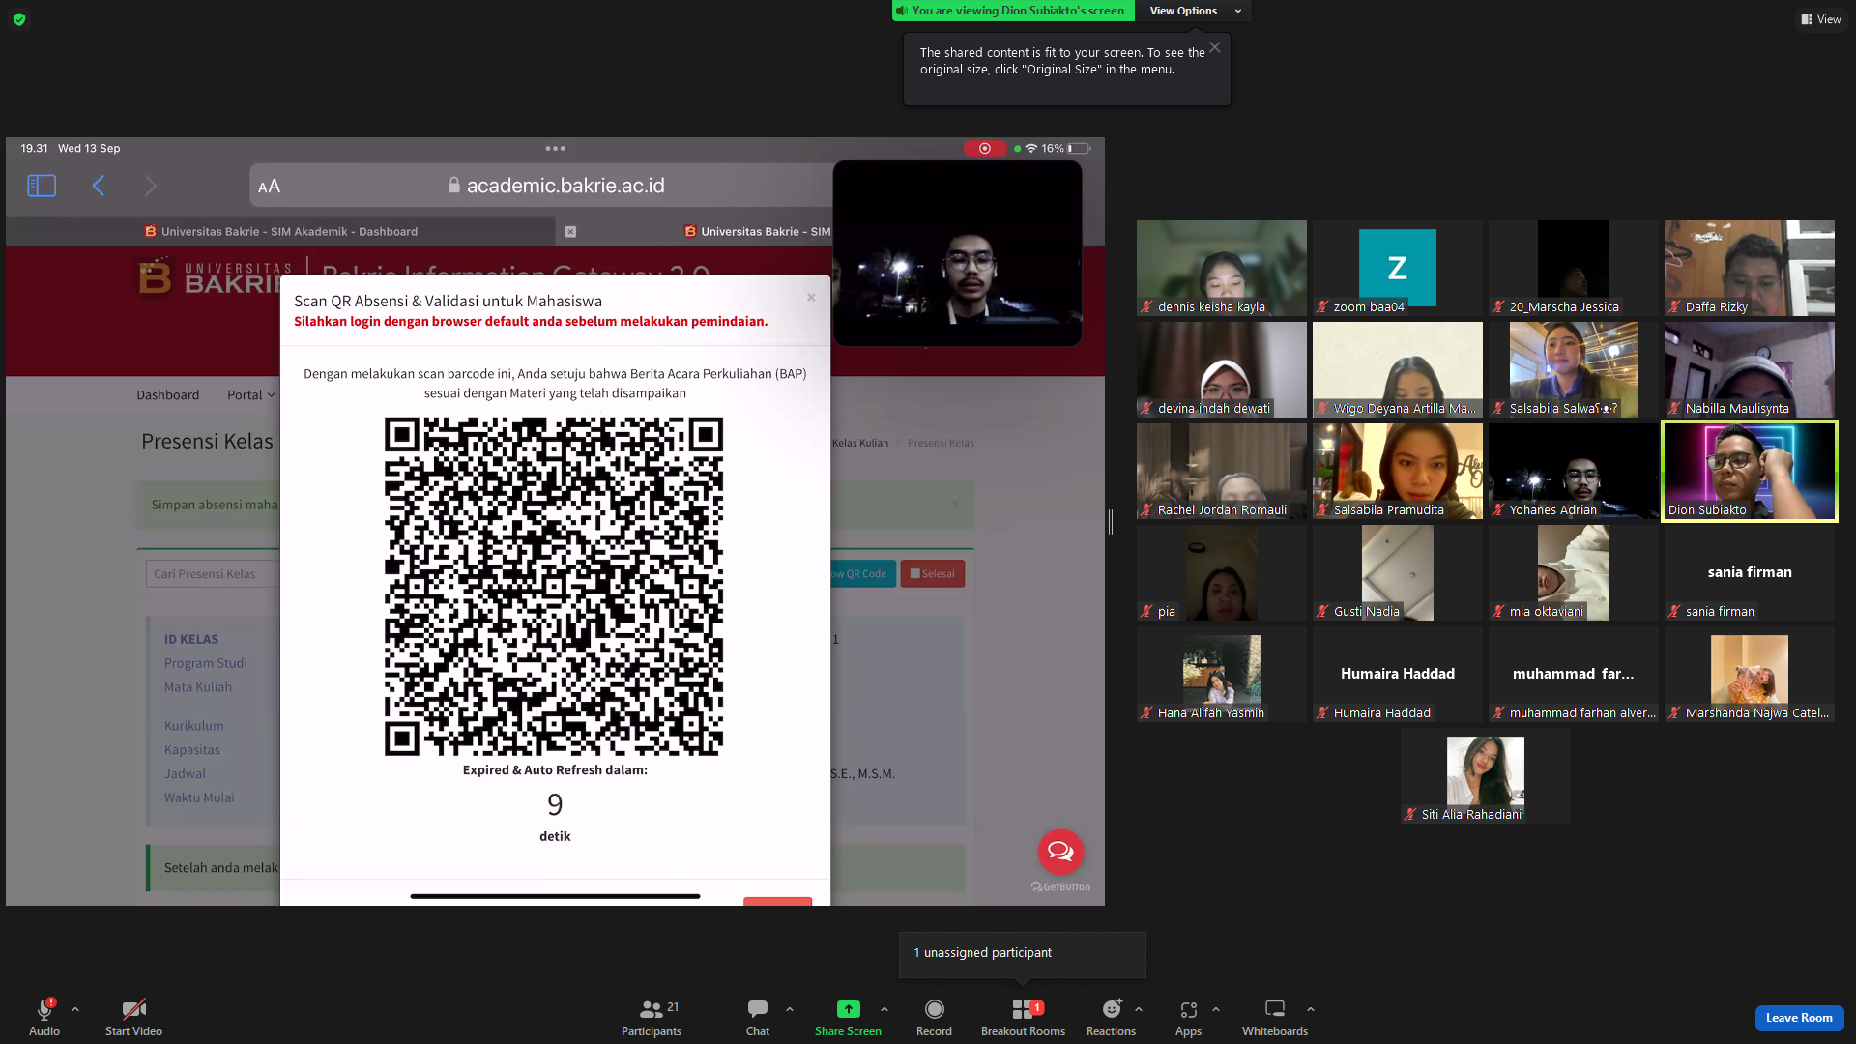Select zoom baa04 participant tile
This screenshot has width=1856, height=1044.
pos(1398,268)
